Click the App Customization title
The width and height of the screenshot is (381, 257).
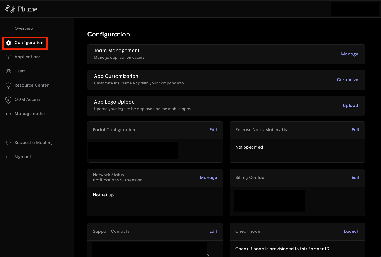point(116,76)
